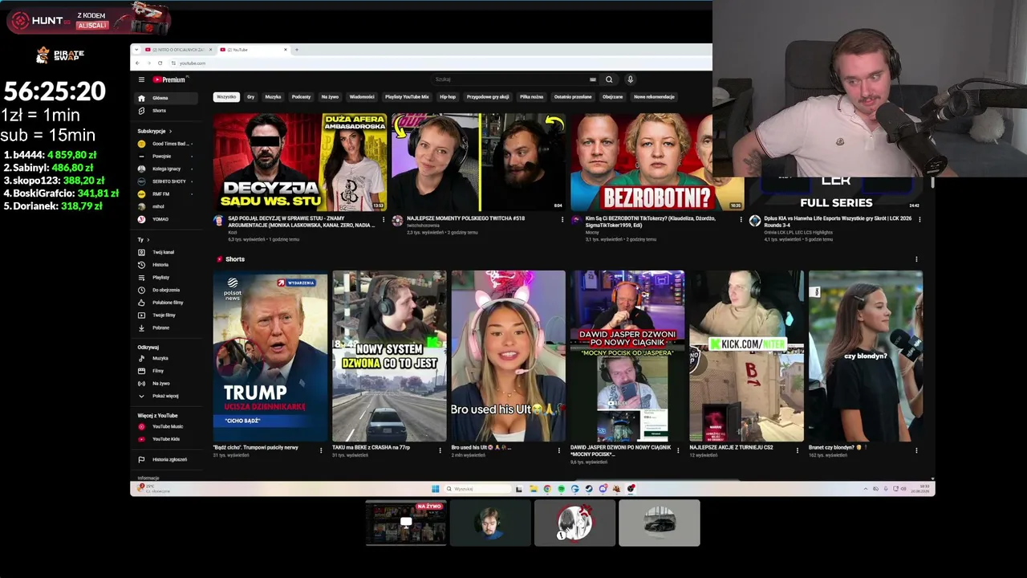
Task: Open the Kolega Ignacy subscription channel
Action: (x=166, y=169)
